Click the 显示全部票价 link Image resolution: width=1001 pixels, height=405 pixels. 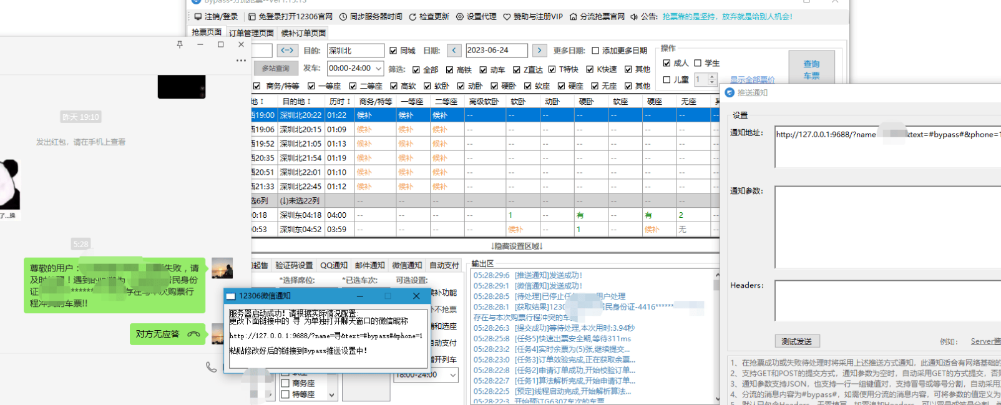[x=753, y=80]
